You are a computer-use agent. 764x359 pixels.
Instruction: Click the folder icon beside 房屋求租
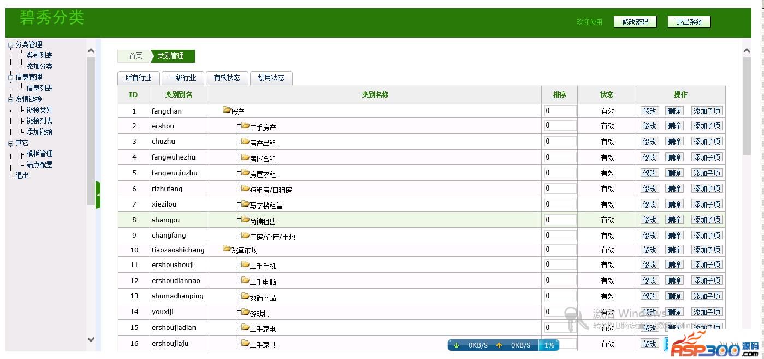coord(245,173)
